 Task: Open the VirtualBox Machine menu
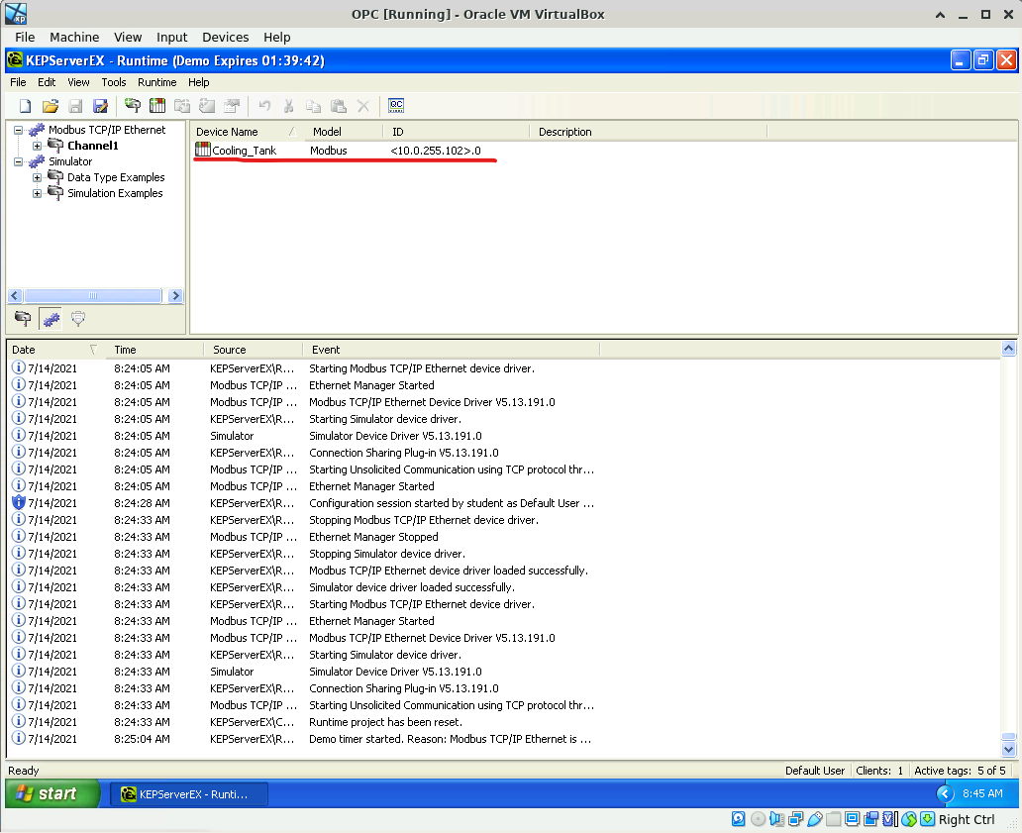(74, 38)
